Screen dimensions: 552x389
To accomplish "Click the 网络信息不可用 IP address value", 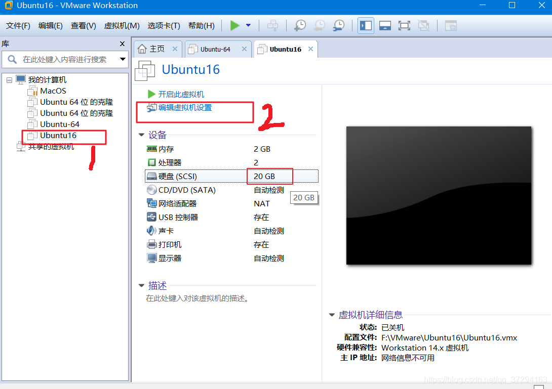I will (408, 358).
